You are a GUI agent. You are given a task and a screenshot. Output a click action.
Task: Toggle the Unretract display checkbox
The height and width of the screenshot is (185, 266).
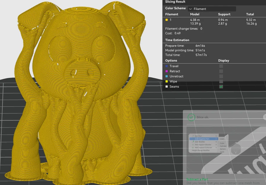click(221, 76)
